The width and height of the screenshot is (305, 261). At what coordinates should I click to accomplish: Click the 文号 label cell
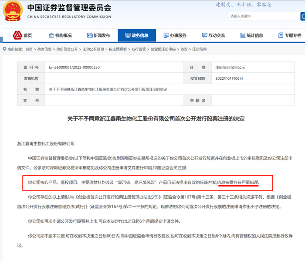click(x=31, y=100)
